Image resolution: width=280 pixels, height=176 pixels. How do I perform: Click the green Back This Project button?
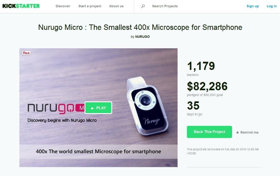point(210,132)
